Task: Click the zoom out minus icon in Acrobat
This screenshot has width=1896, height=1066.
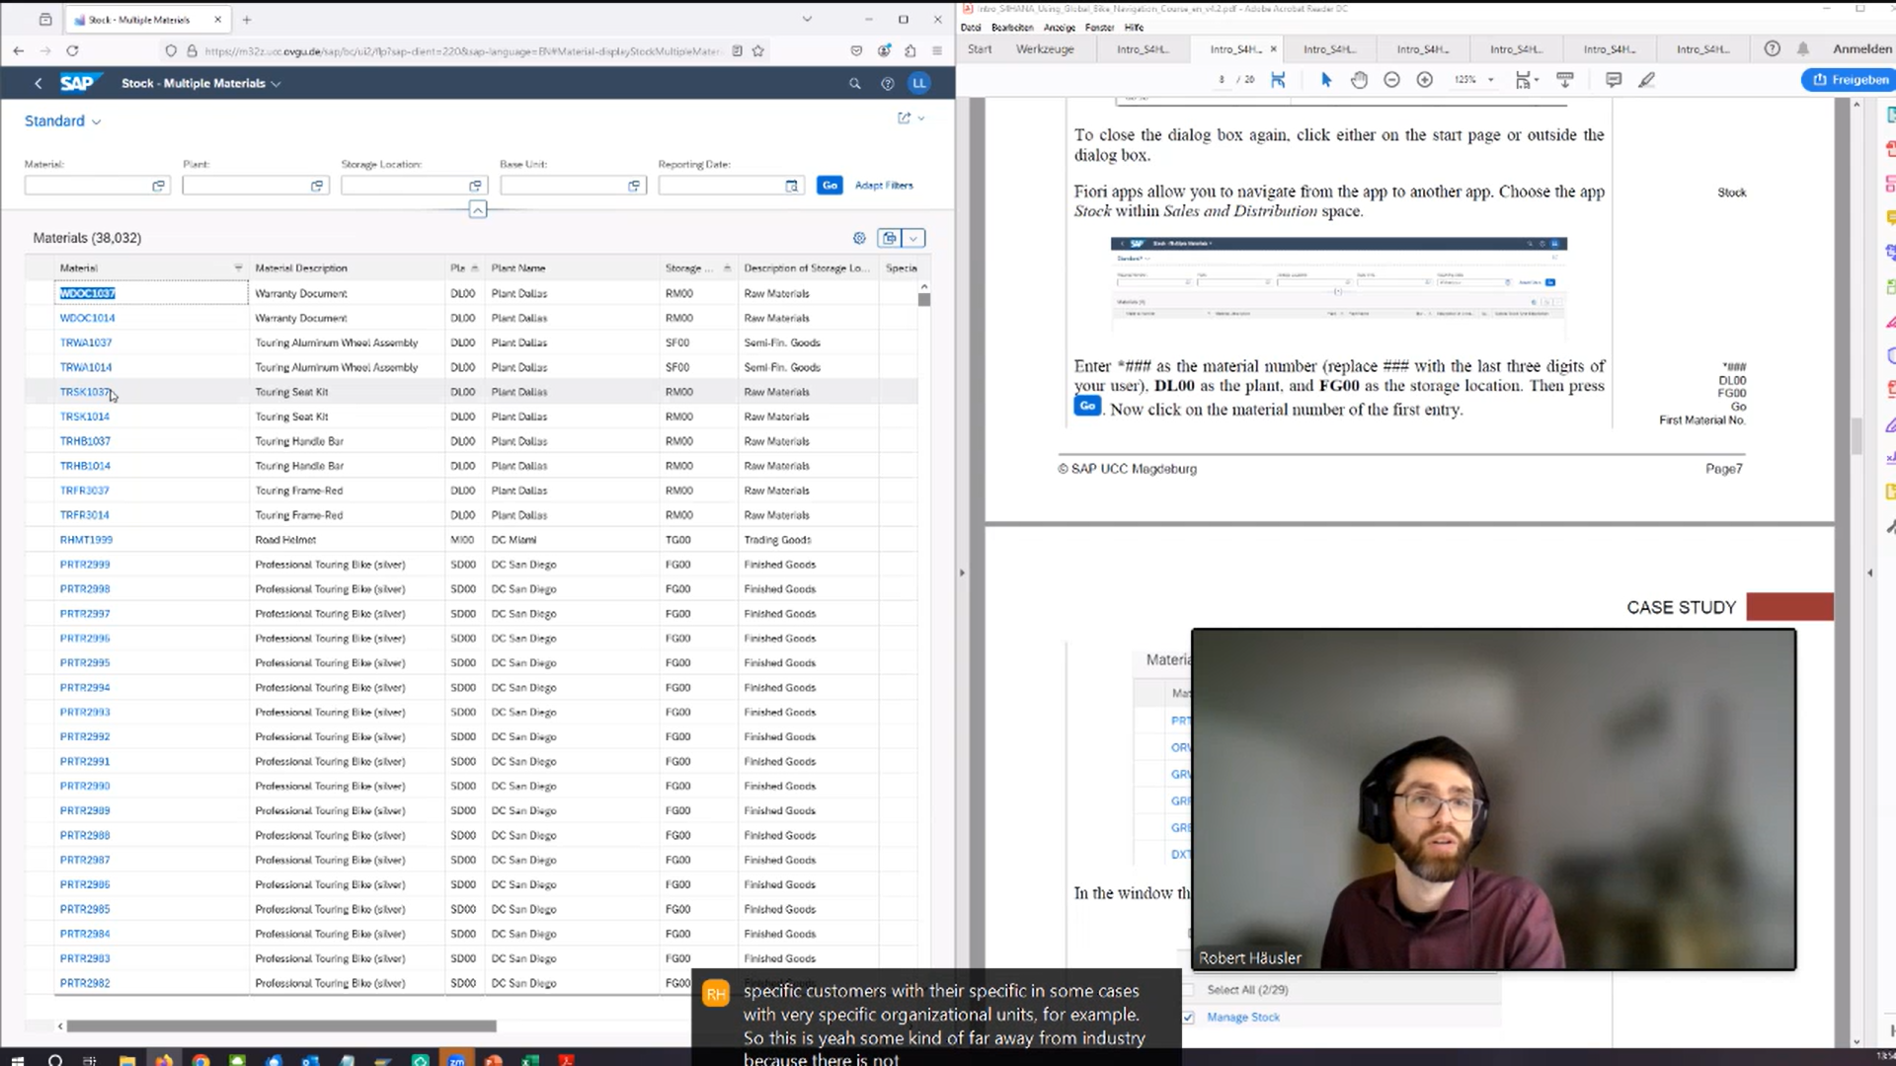Action: pos(1391,80)
